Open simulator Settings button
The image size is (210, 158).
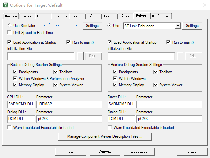point(92,26)
